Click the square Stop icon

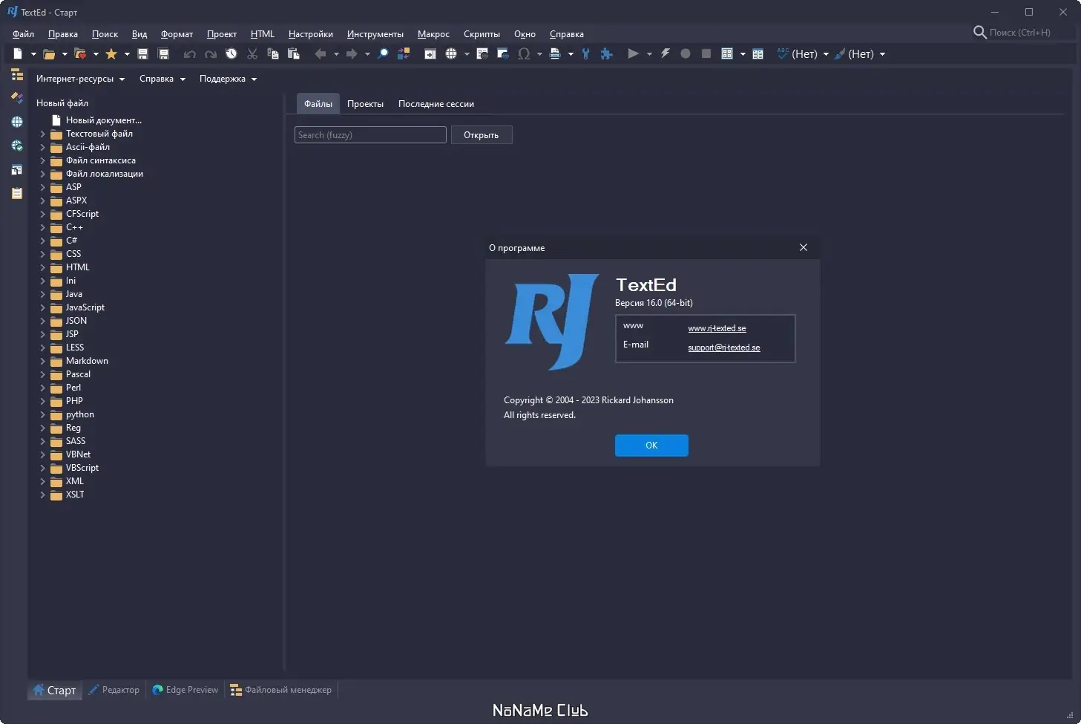[x=706, y=53]
